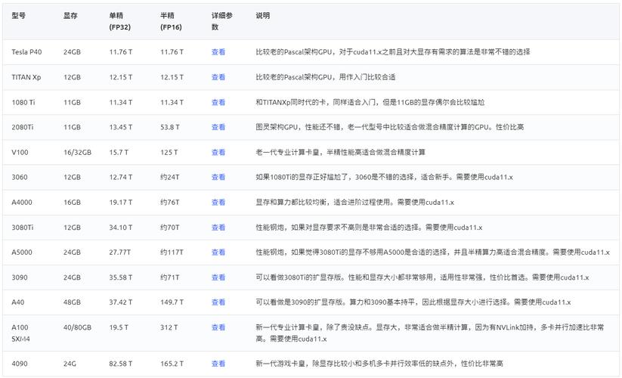Image resolution: width=622 pixels, height=378 pixels.
Task: Select the A40 model name
Action: (18, 302)
